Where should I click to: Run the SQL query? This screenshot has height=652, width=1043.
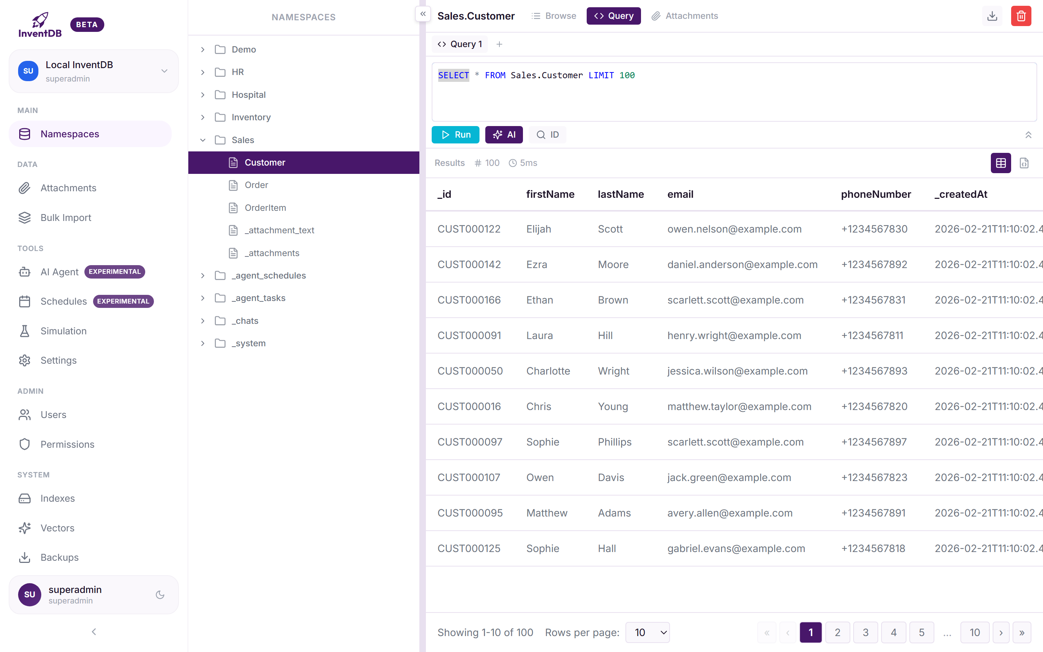455,134
